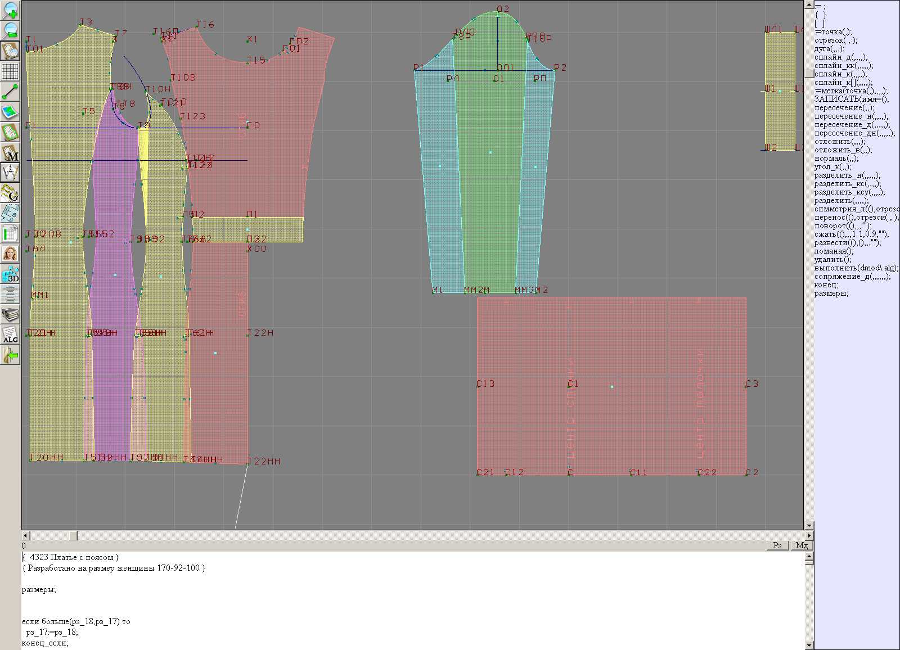
Task: Open the 3D view icon
Action: pos(10,274)
